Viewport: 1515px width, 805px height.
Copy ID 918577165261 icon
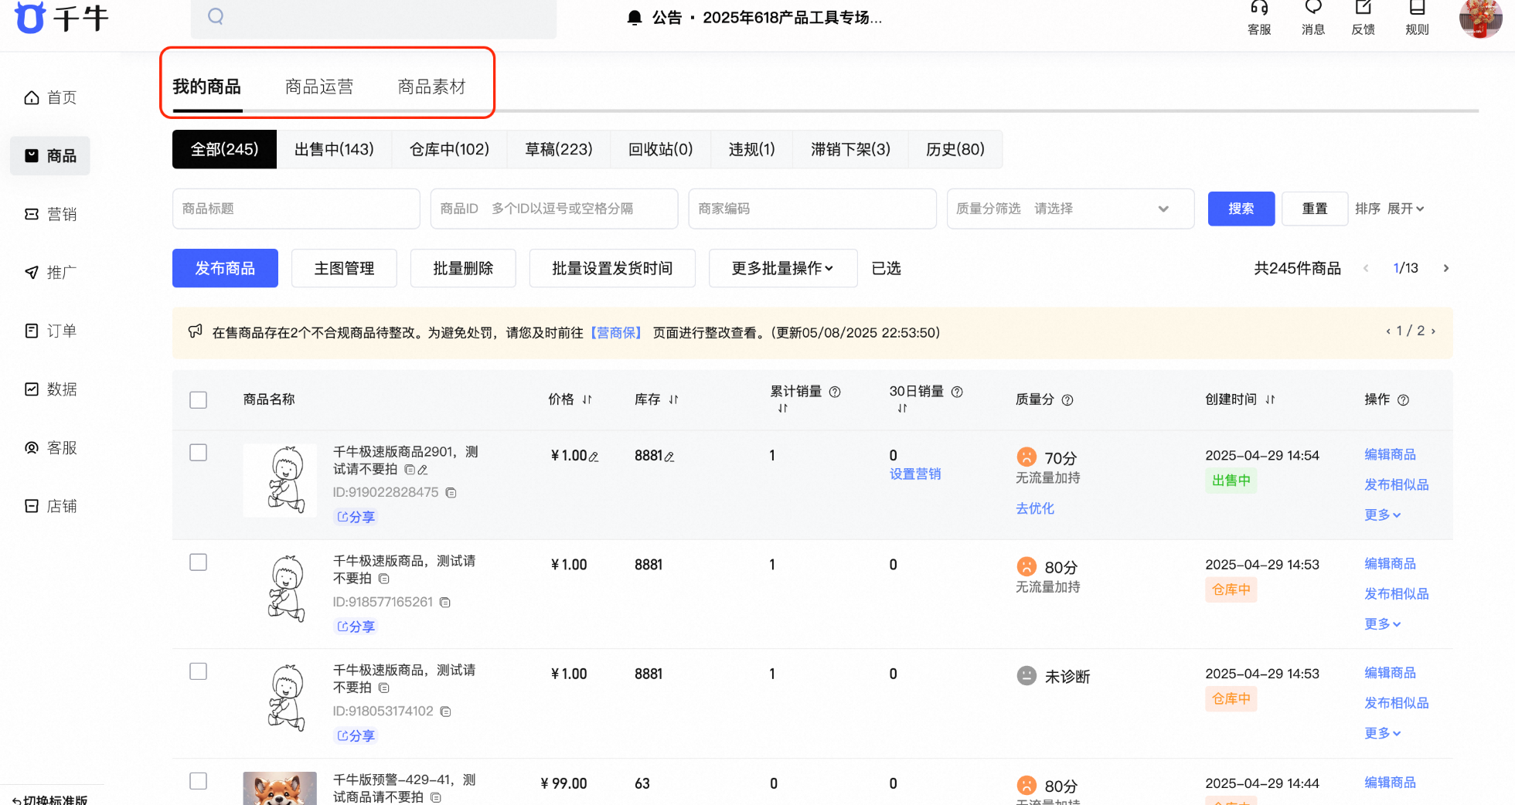point(445,603)
